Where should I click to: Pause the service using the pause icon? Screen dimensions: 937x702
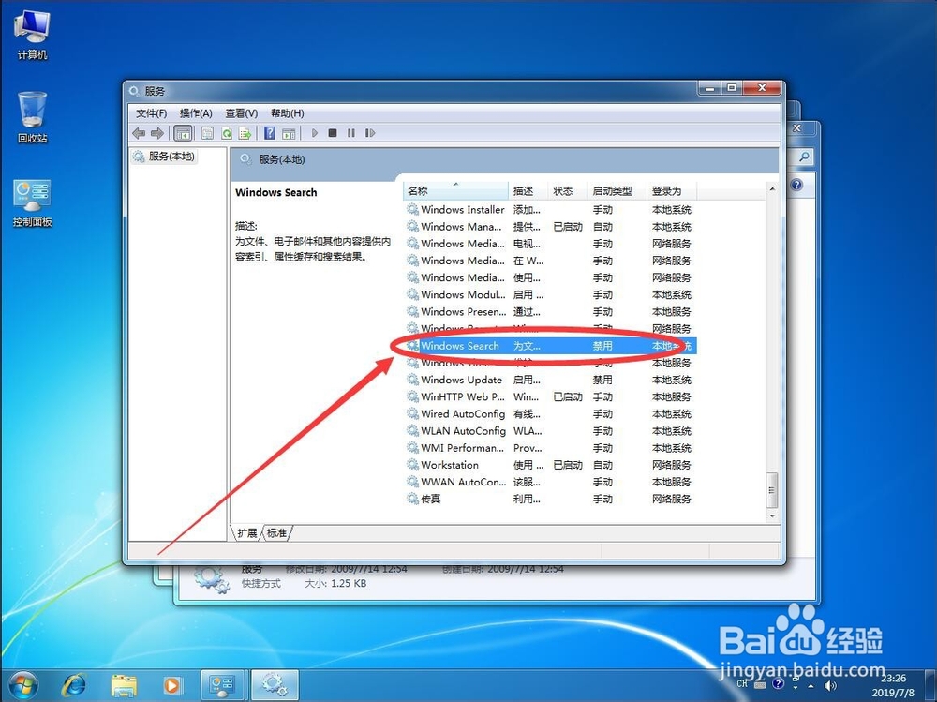point(351,133)
